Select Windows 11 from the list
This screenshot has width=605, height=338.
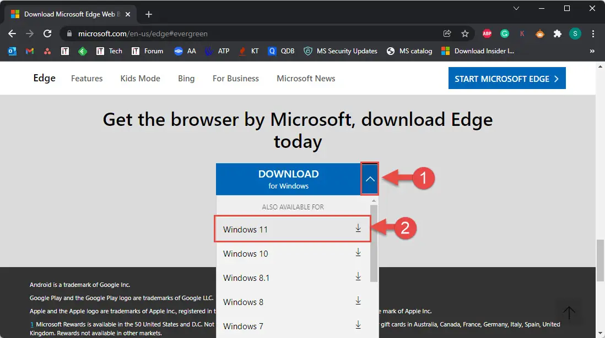pyautogui.click(x=293, y=229)
